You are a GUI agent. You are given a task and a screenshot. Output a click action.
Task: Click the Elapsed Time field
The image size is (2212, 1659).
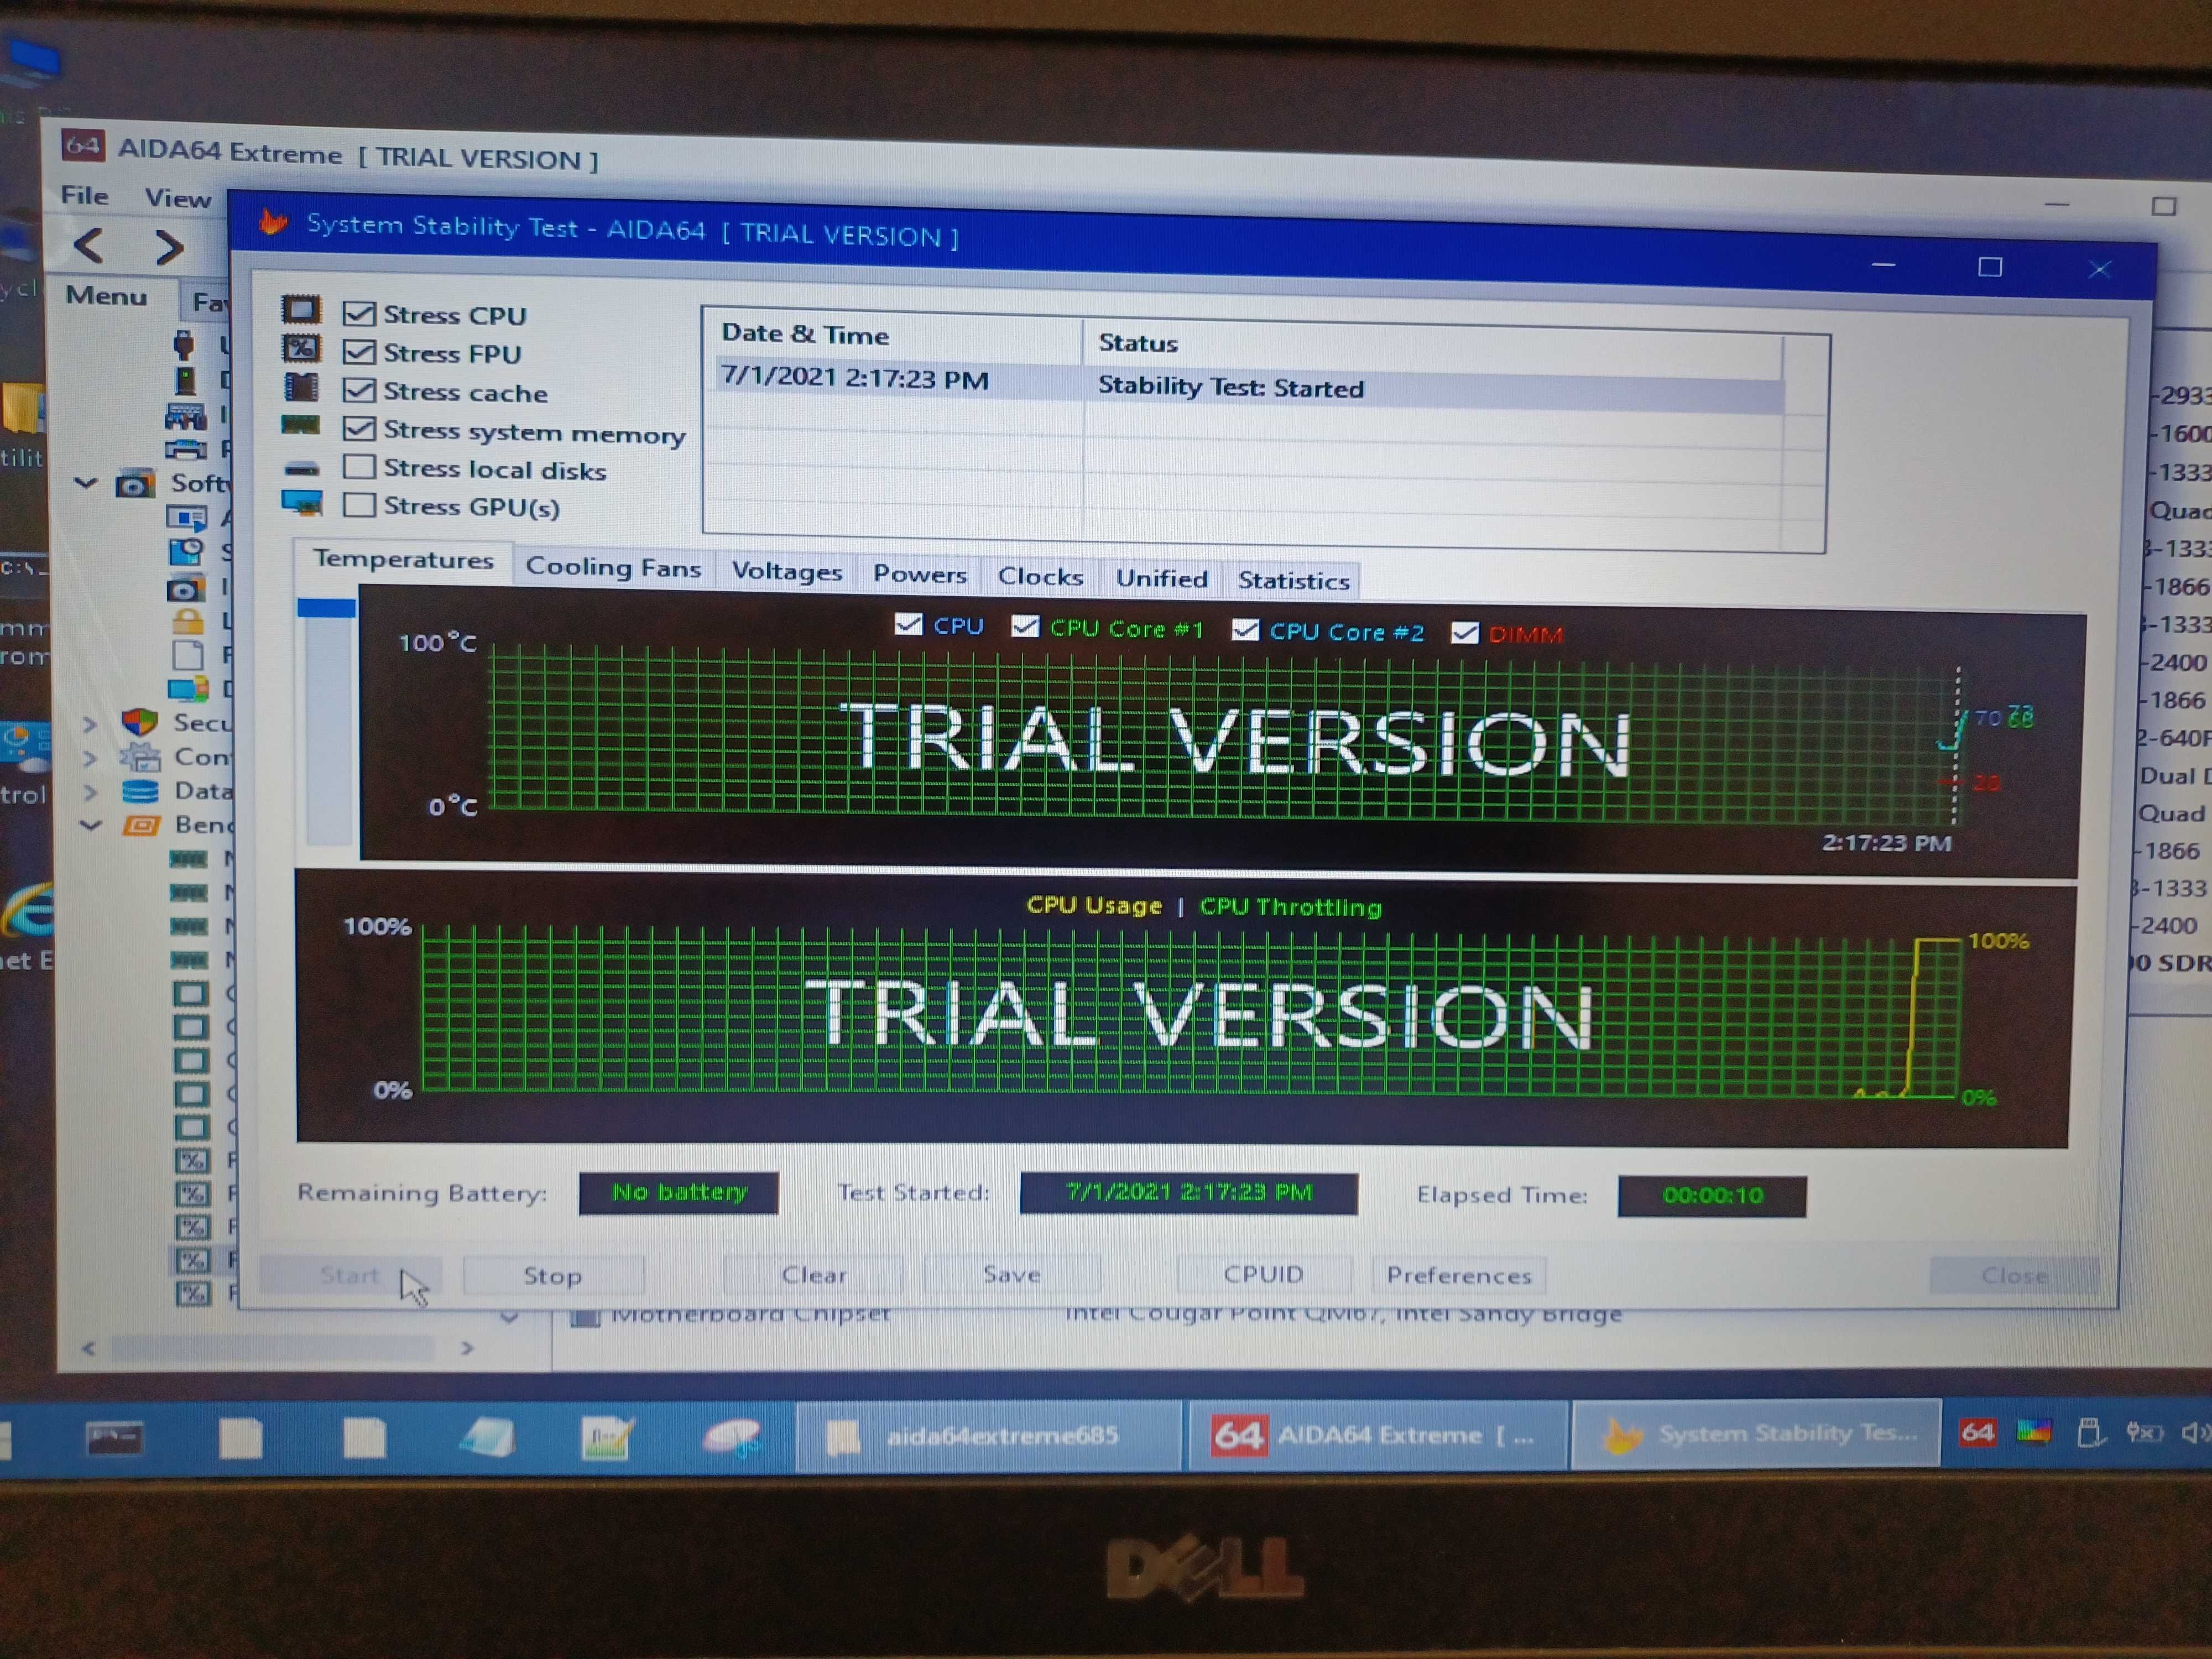click(1712, 1196)
